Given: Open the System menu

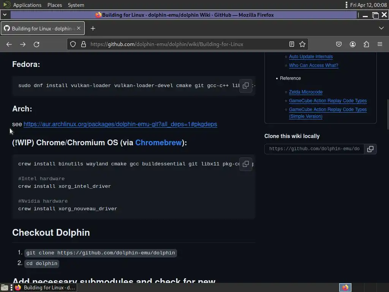Looking at the screenshot, I should 76,5.
